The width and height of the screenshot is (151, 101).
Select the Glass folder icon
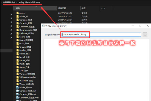pos(18,43)
